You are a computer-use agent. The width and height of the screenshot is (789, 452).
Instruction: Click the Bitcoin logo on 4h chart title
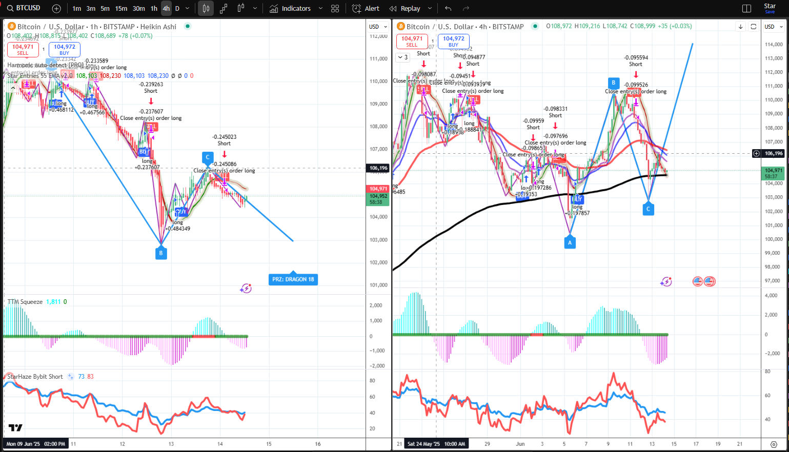[400, 27]
